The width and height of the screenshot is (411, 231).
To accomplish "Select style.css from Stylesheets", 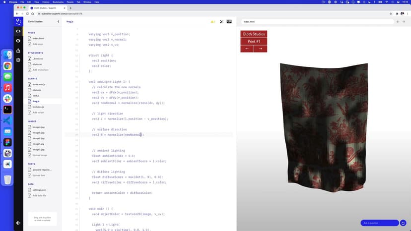I will coord(37,64).
